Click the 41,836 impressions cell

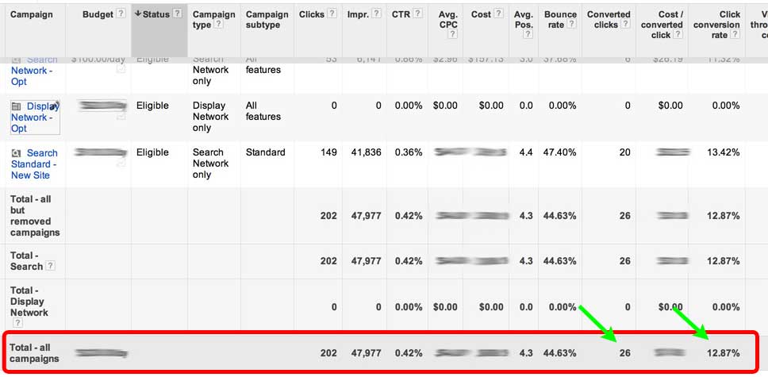click(363, 152)
